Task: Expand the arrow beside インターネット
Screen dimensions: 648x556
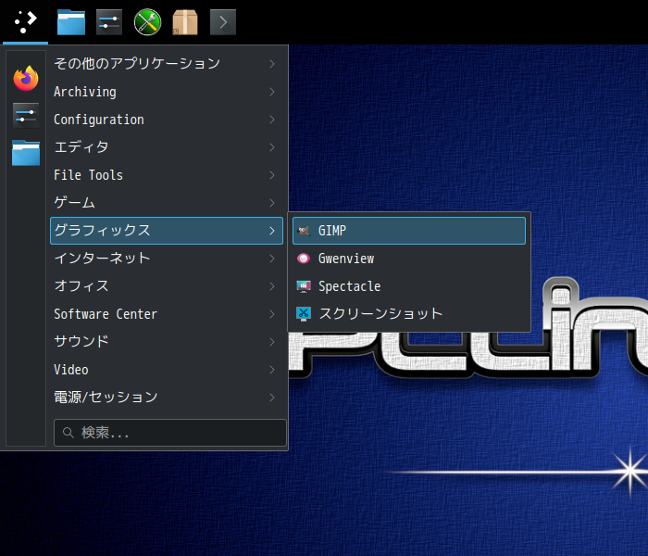Action: (x=272, y=259)
